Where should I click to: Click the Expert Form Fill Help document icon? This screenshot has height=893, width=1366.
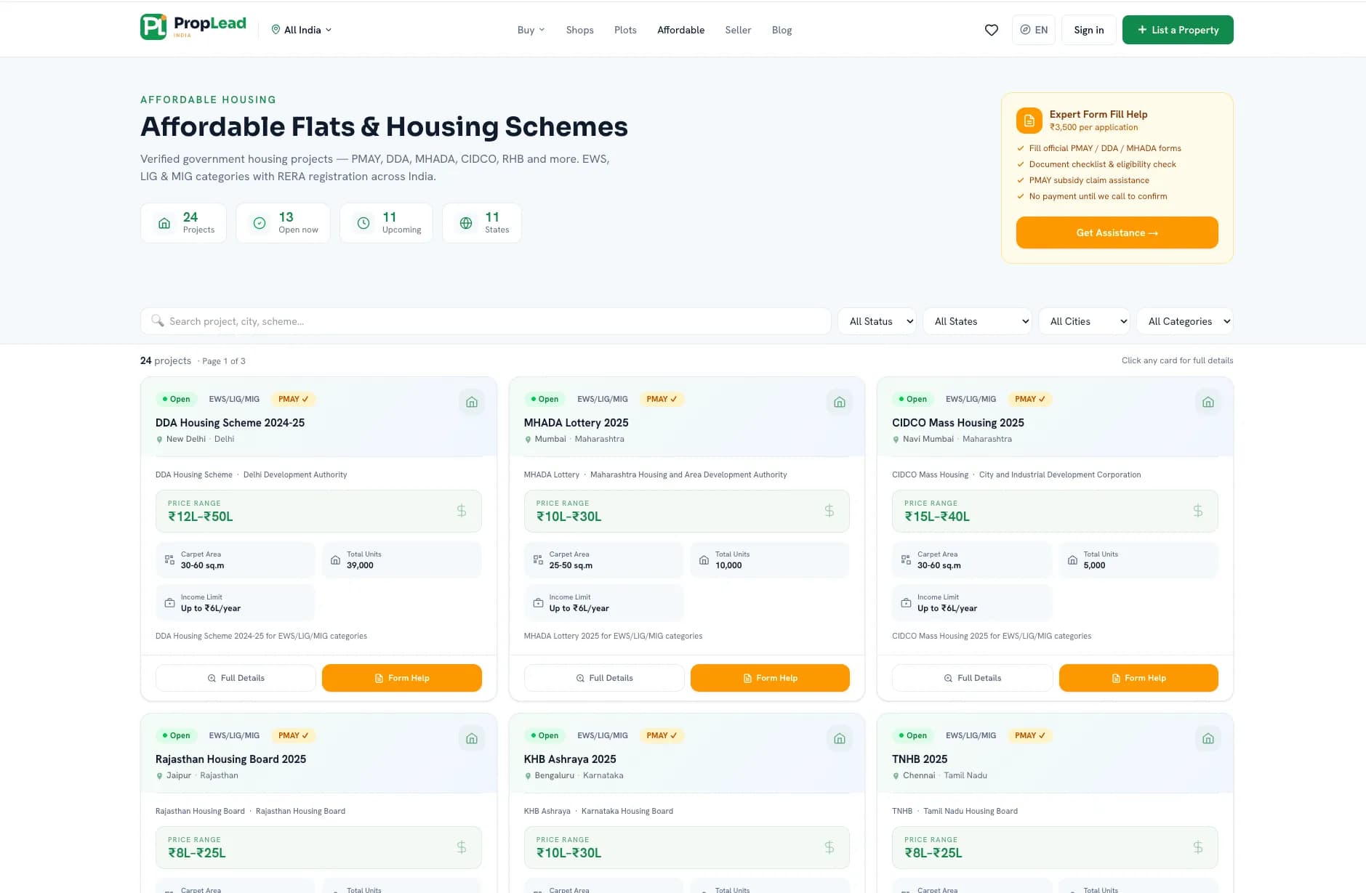point(1029,121)
